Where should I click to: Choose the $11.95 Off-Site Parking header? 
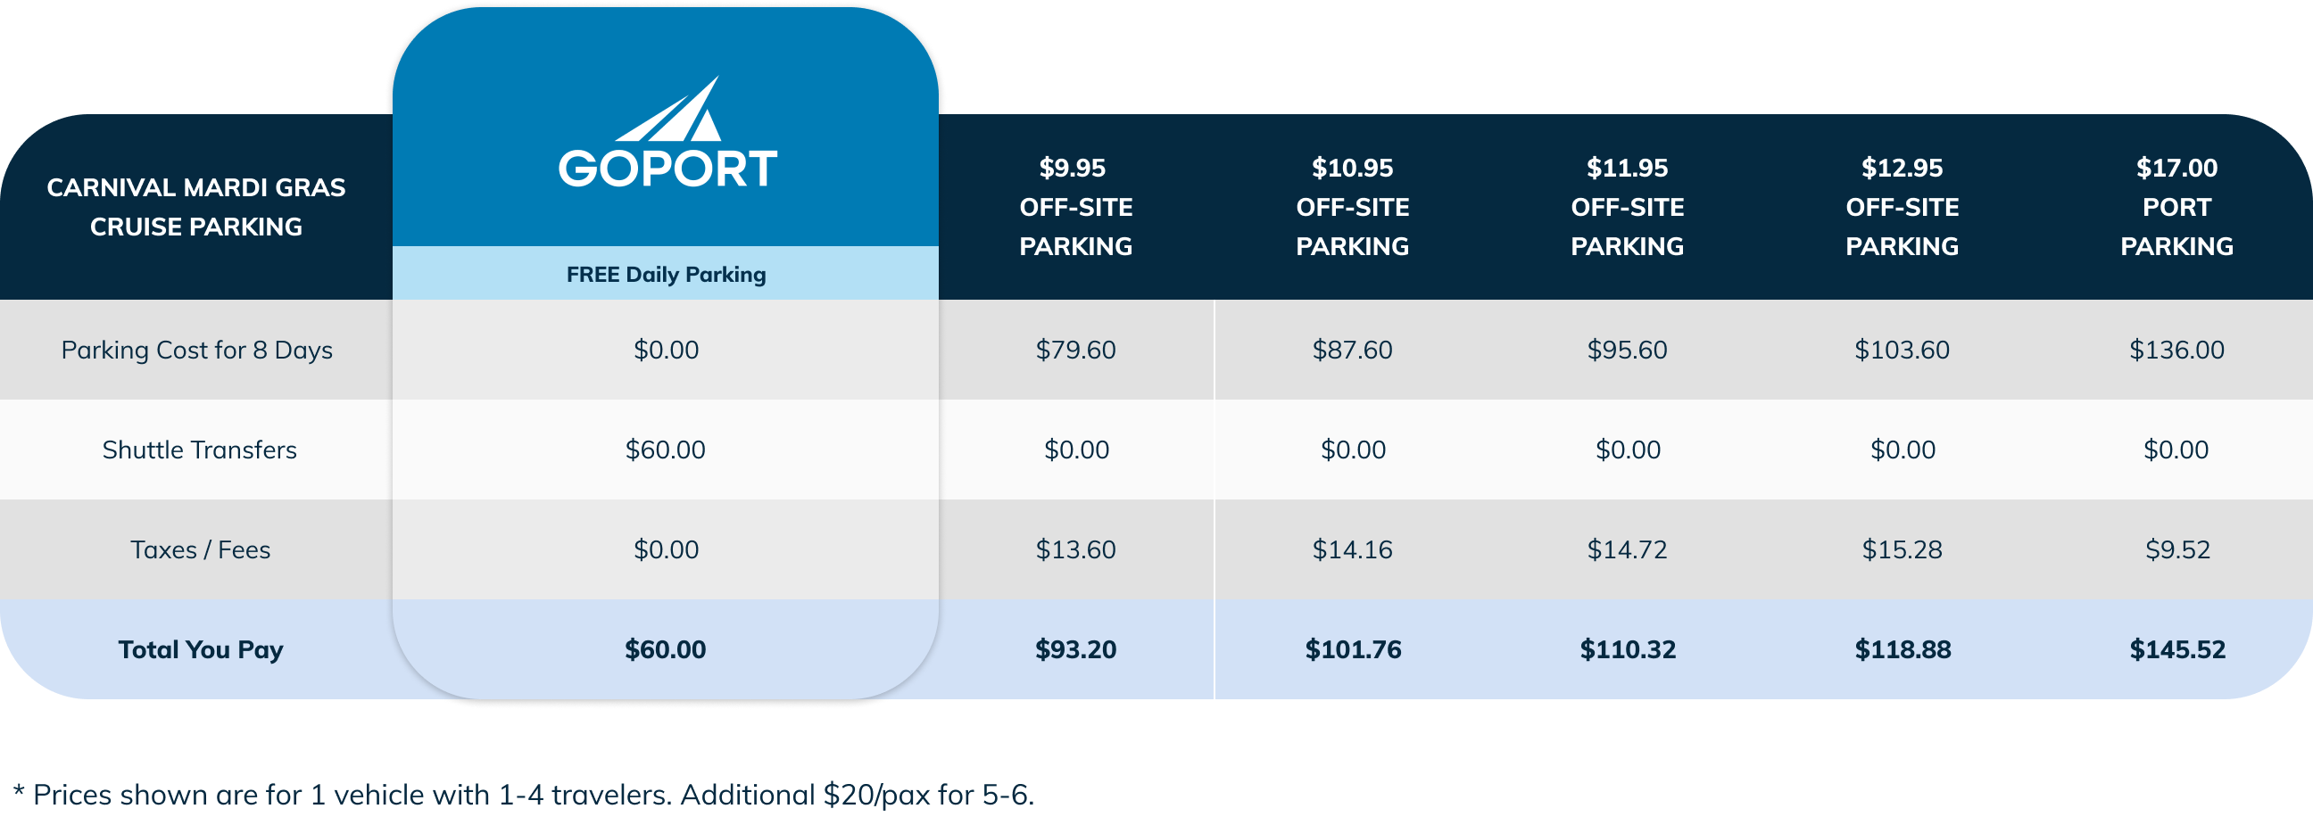(x=1627, y=207)
